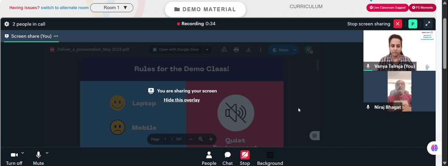Click Vanya Talreja microphone icon
Image resolution: width=448 pixels, height=166 pixels.
(x=368, y=66)
